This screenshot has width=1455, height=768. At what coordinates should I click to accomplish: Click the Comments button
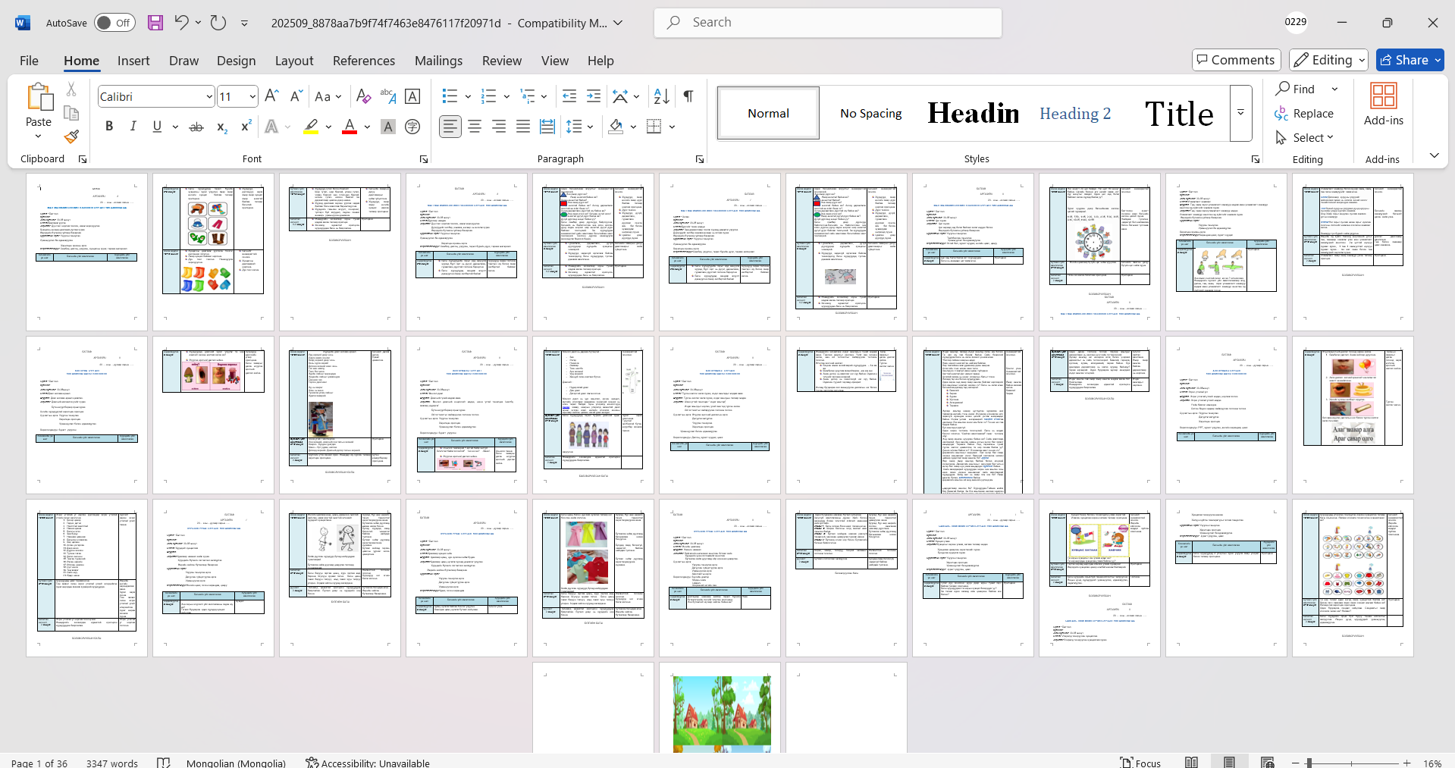1237,60
